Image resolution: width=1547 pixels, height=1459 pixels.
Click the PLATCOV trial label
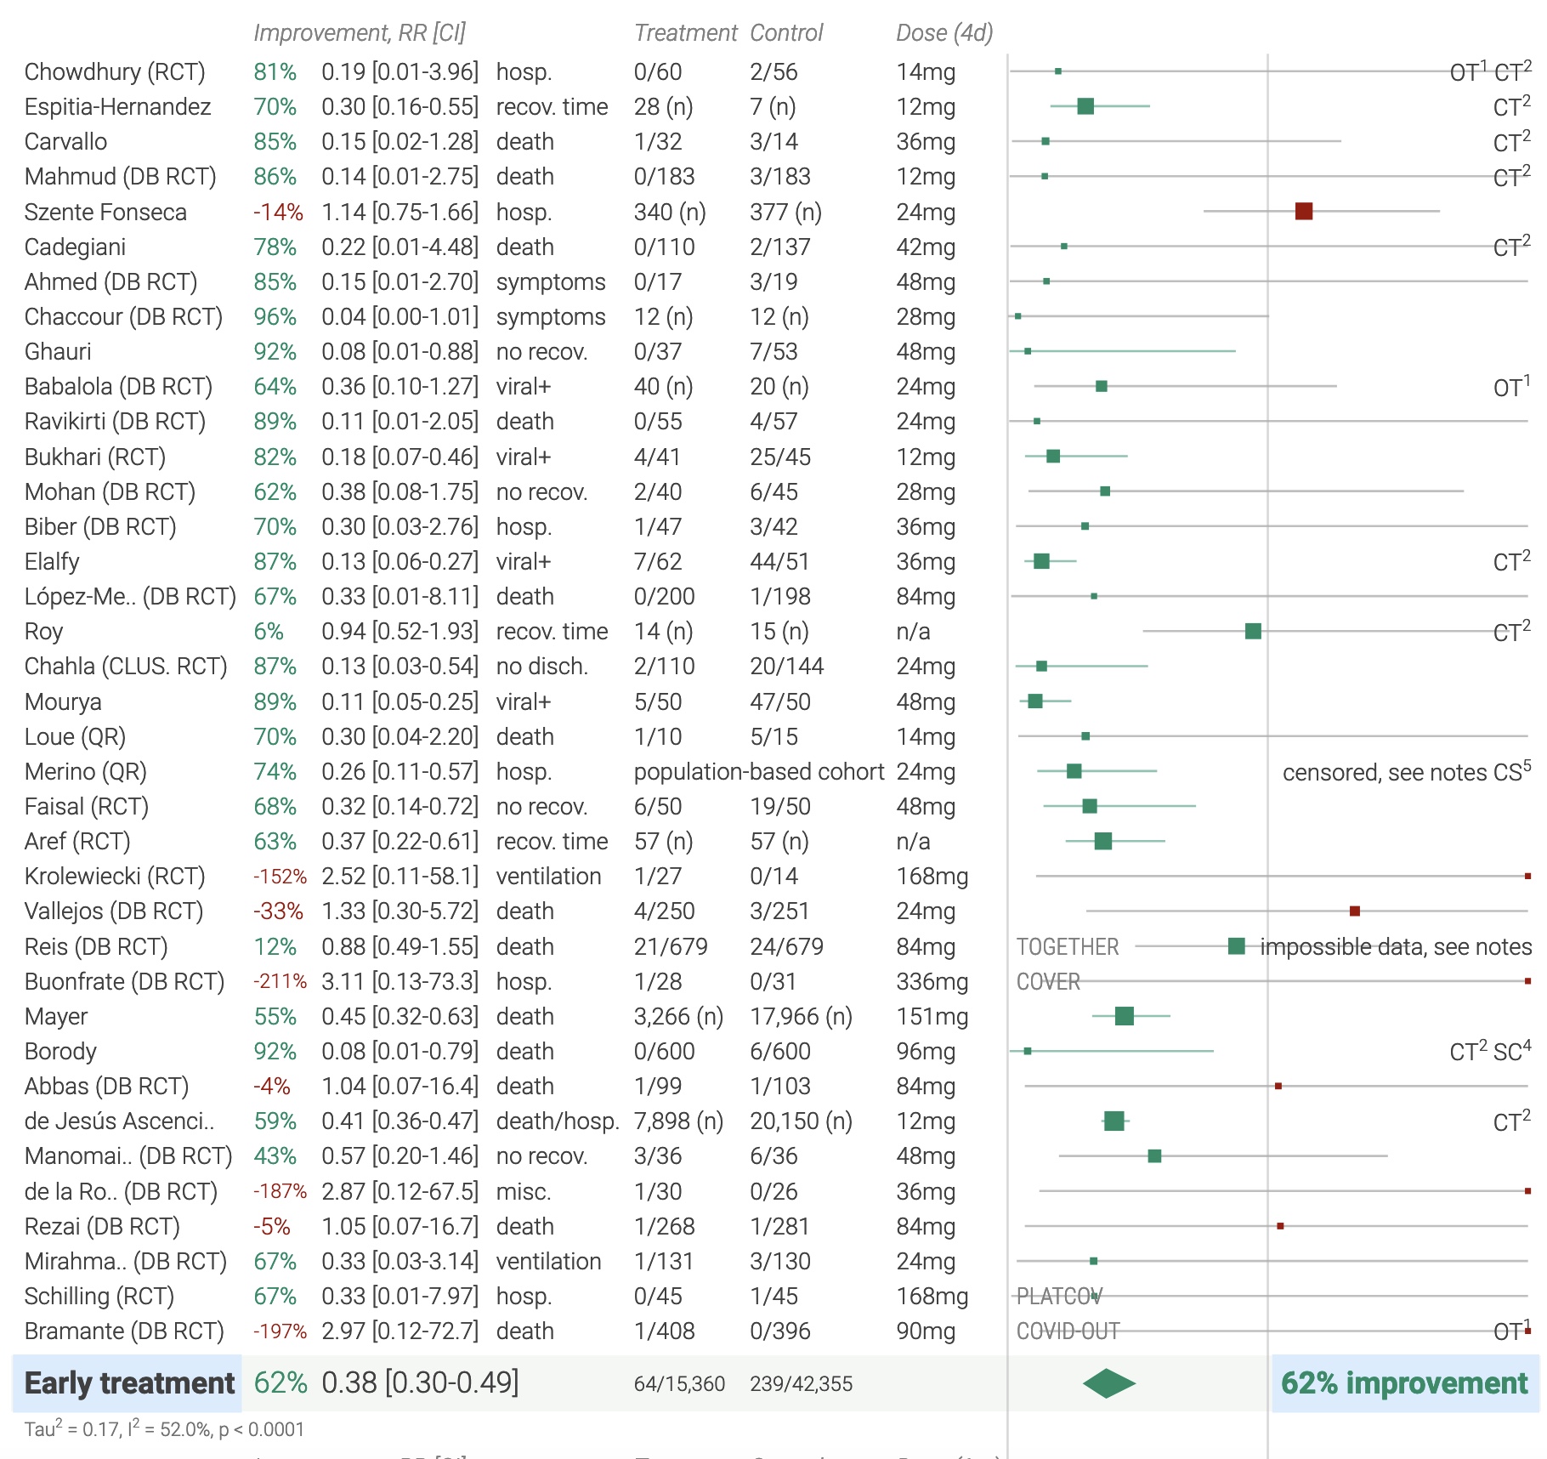point(1058,1297)
